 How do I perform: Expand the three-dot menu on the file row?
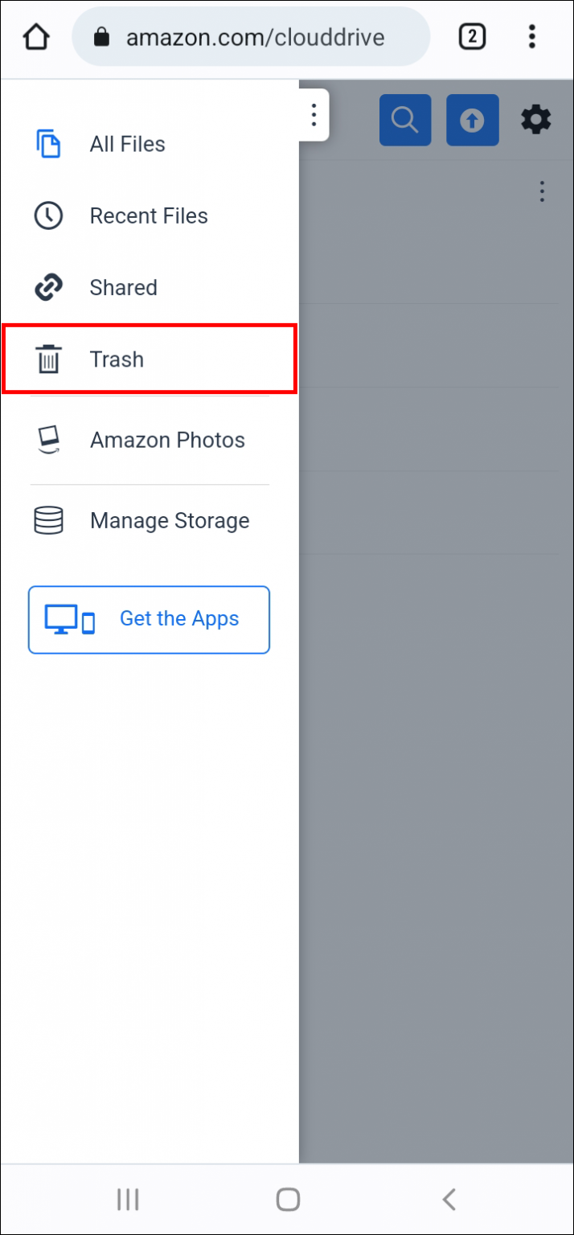click(542, 191)
